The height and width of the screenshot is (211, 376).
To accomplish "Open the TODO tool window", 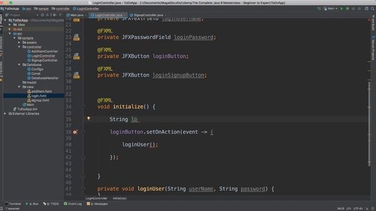I will 51,204.
